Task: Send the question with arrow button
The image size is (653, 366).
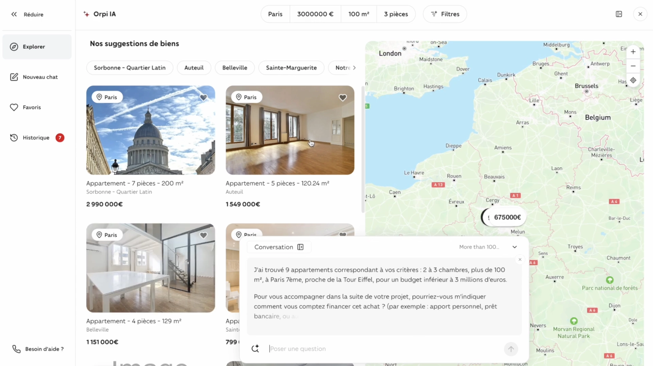Action: tap(511, 349)
